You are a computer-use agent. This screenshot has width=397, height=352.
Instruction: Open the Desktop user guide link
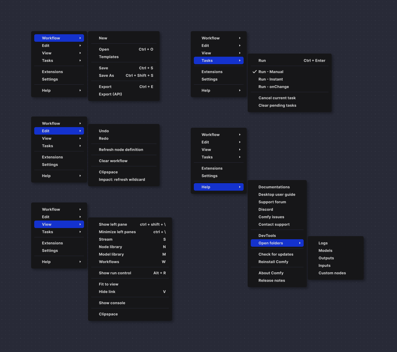click(x=277, y=194)
